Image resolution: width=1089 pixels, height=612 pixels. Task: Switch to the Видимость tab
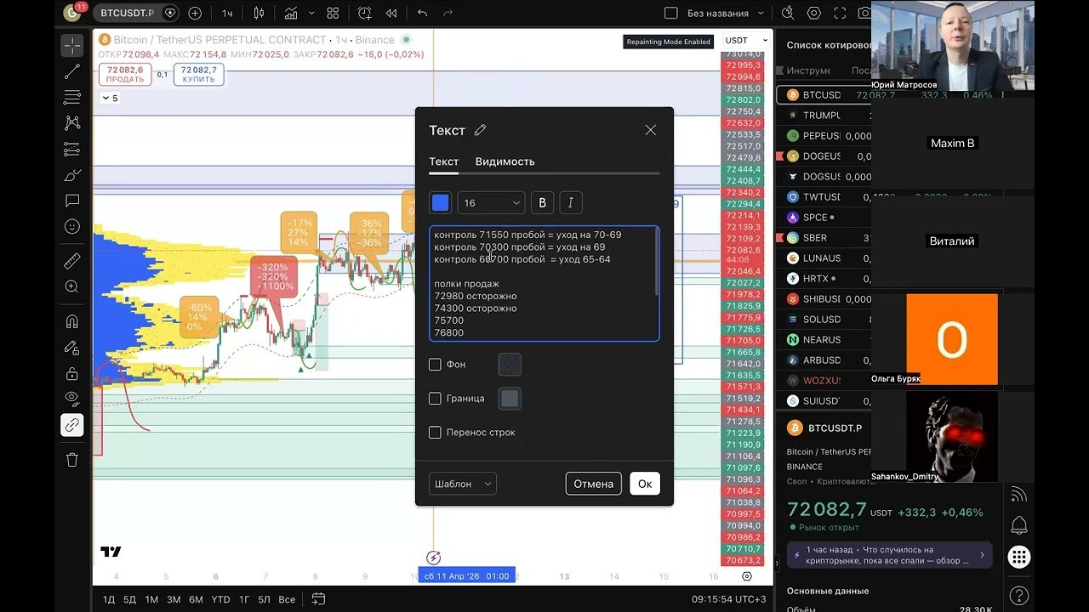pyautogui.click(x=505, y=161)
